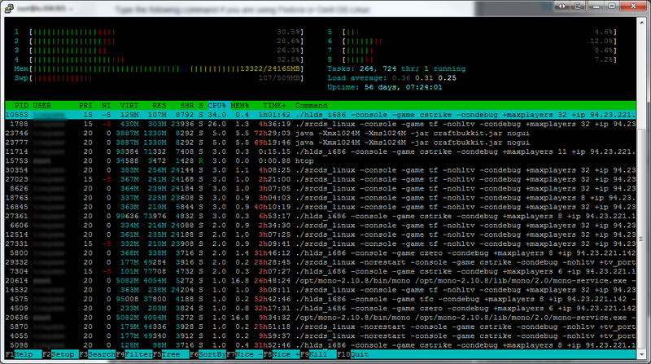Select process row with PID 8626
Image resolution: width=651 pixels, height=364 pixels.
tap(321, 188)
